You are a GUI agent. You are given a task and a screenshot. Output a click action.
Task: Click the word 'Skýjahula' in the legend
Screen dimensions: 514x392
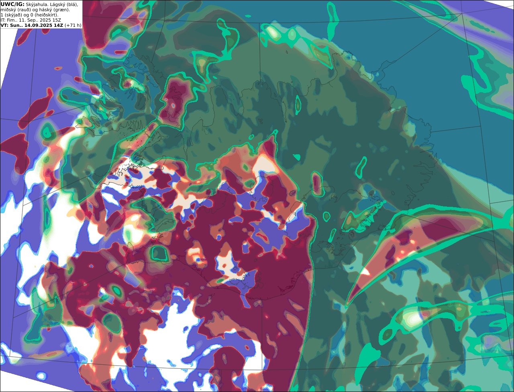tap(36, 5)
